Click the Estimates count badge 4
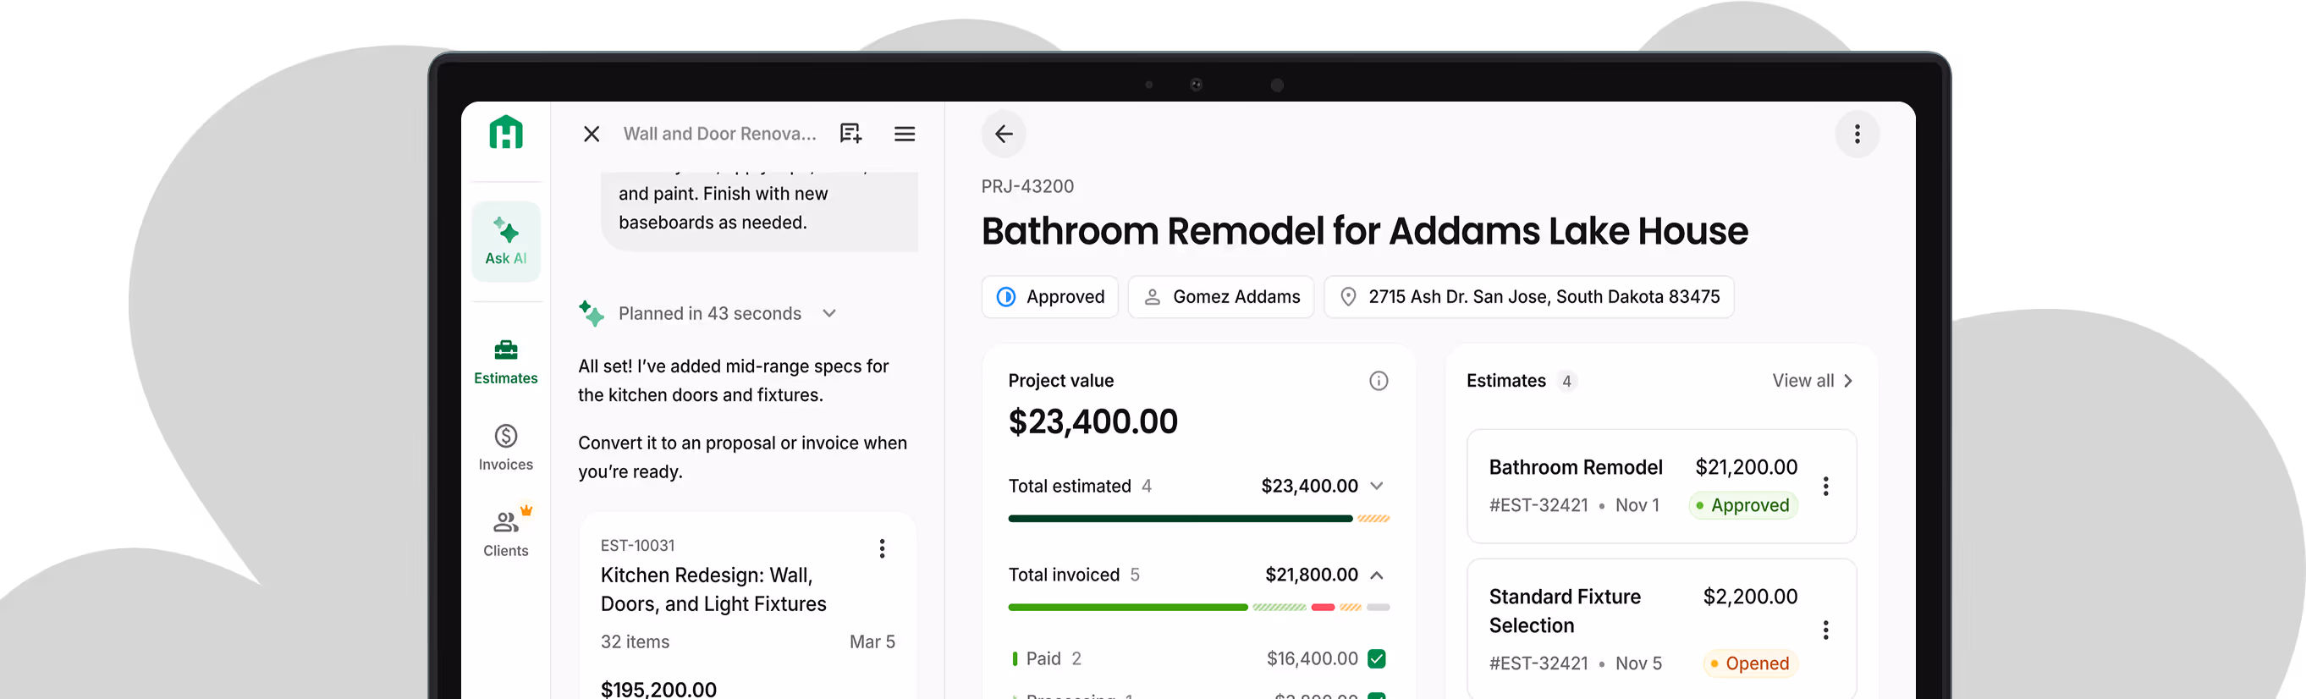 [1566, 382]
